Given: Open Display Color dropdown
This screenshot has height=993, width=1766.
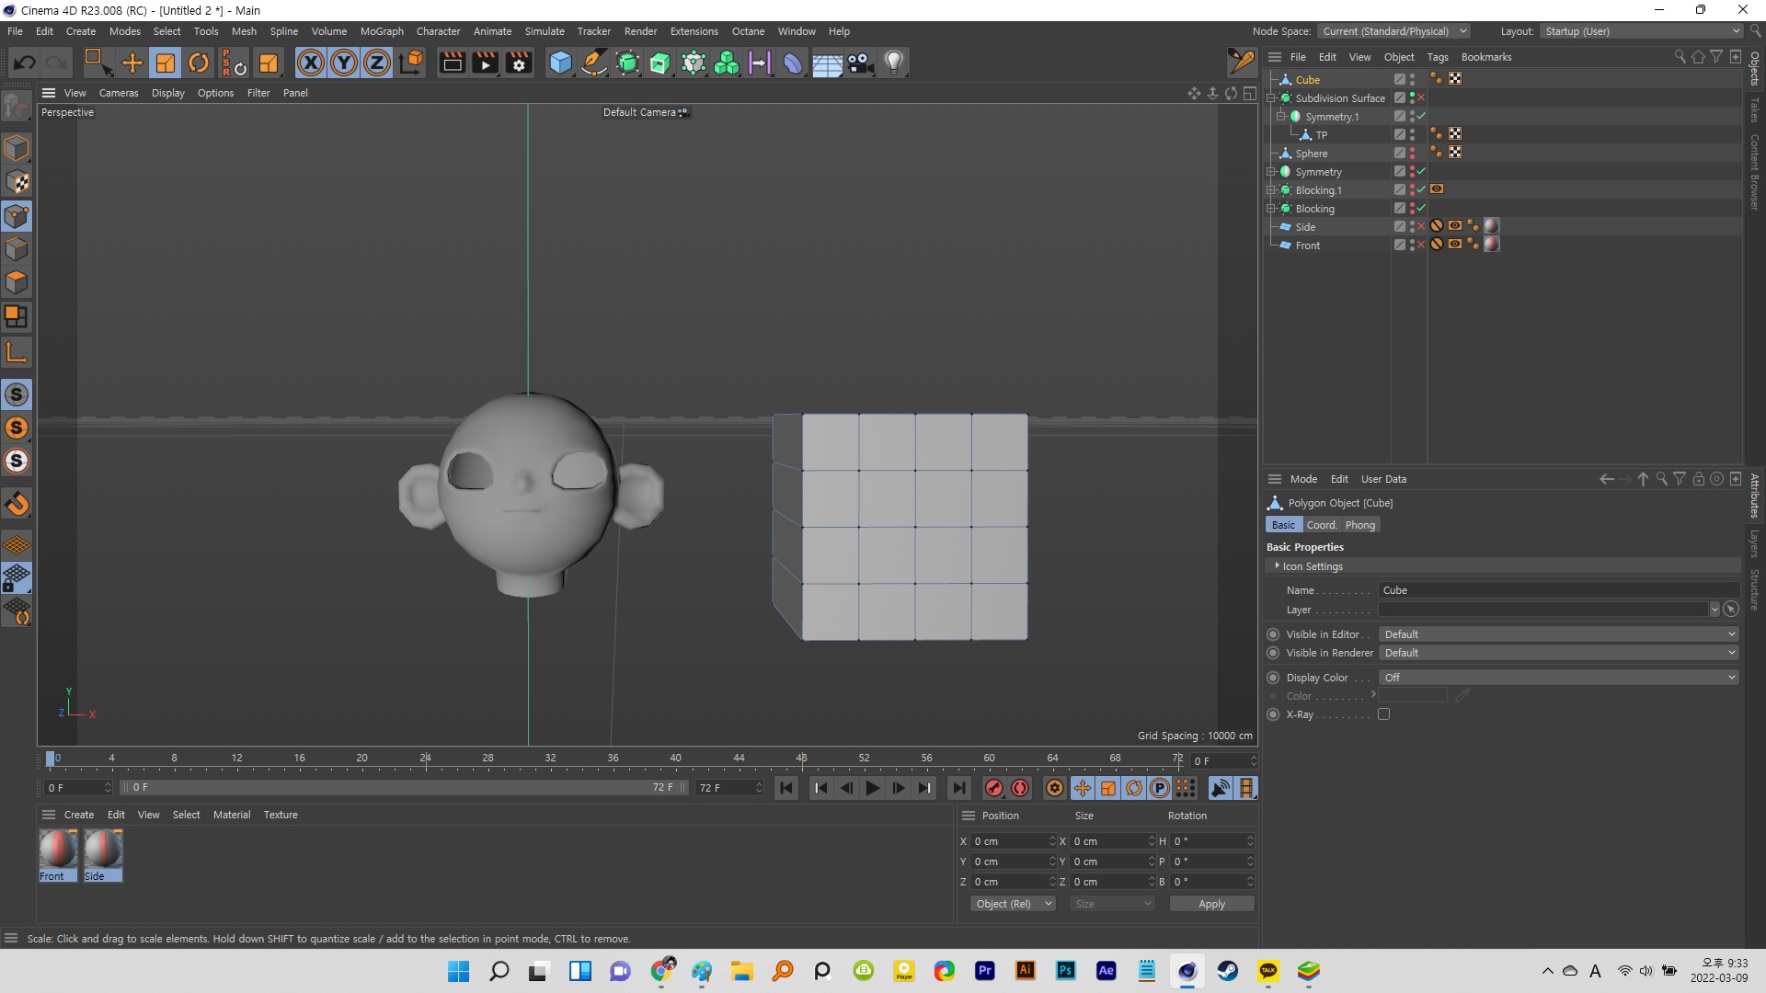Looking at the screenshot, I should tap(1559, 678).
